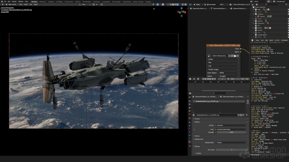Open the Slot 1 dropdown in node editor
Image resolution: width=289 pixels, height=162 pixels.
pos(223,4)
